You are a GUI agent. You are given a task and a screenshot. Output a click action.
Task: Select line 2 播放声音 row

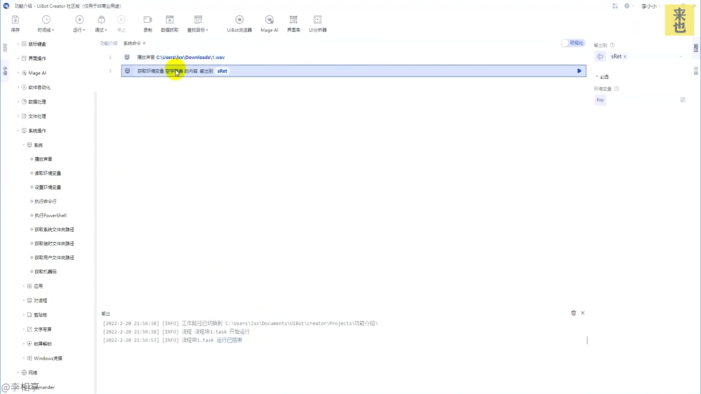353,57
